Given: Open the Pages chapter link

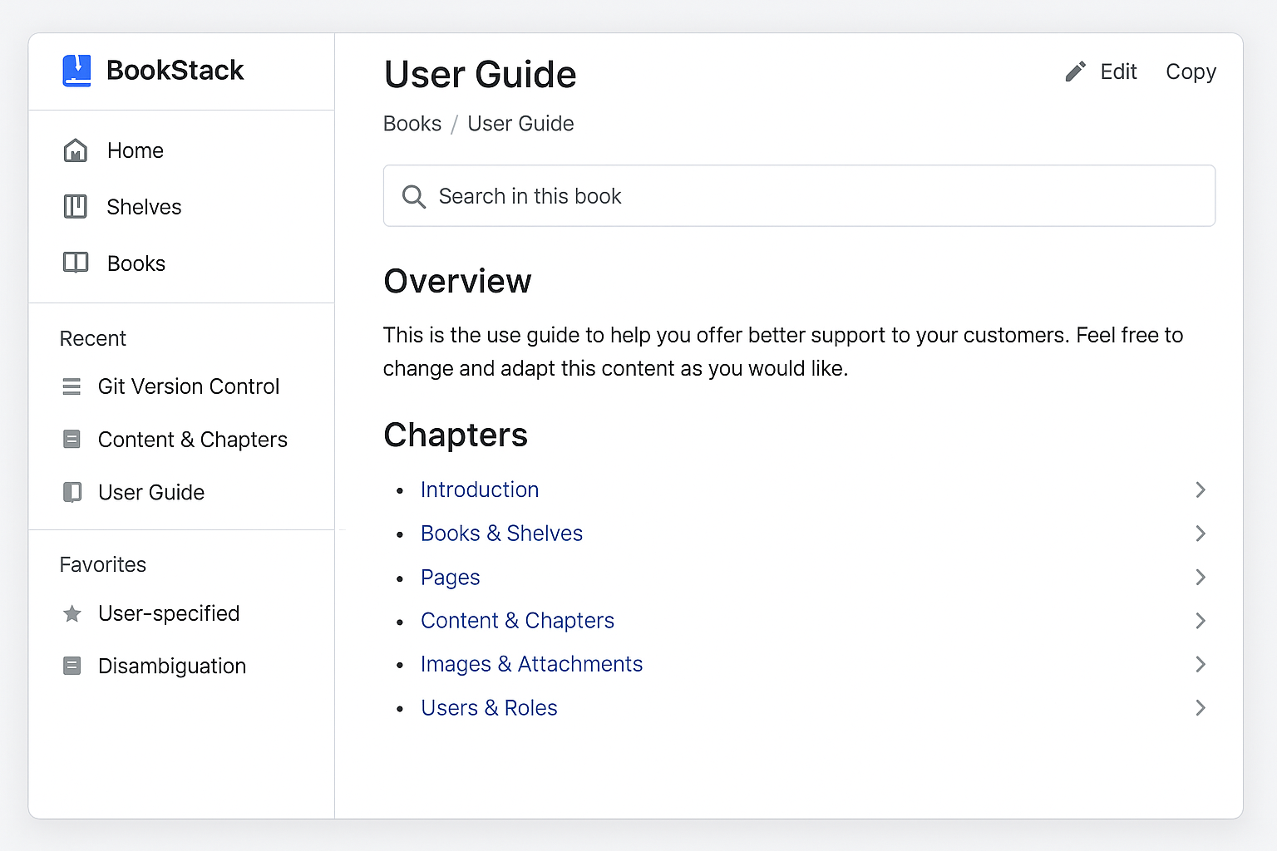Looking at the screenshot, I should click(450, 578).
